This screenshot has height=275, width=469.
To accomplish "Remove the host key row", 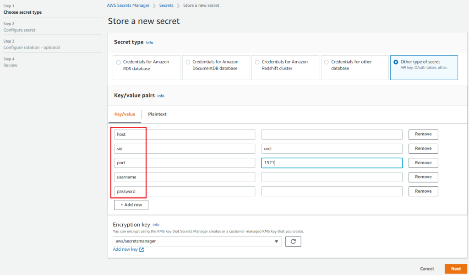I will point(423,134).
